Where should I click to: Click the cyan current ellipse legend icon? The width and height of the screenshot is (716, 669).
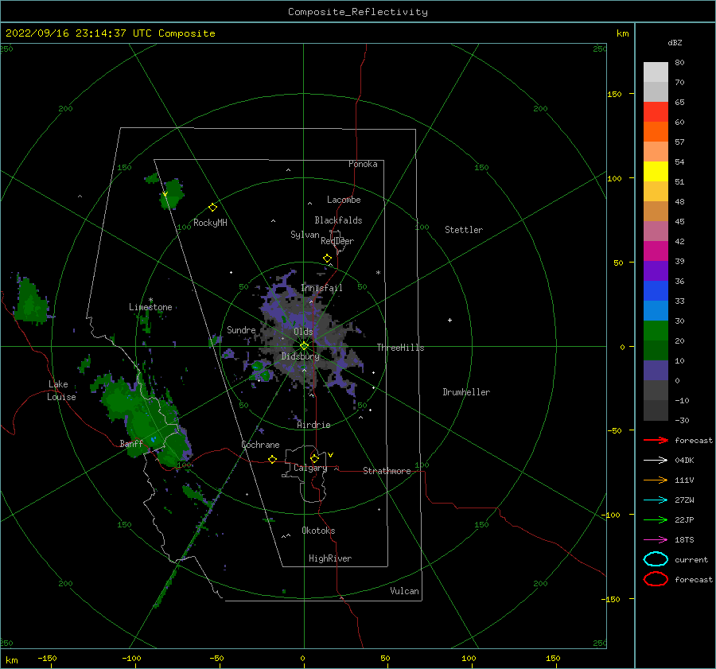656,559
